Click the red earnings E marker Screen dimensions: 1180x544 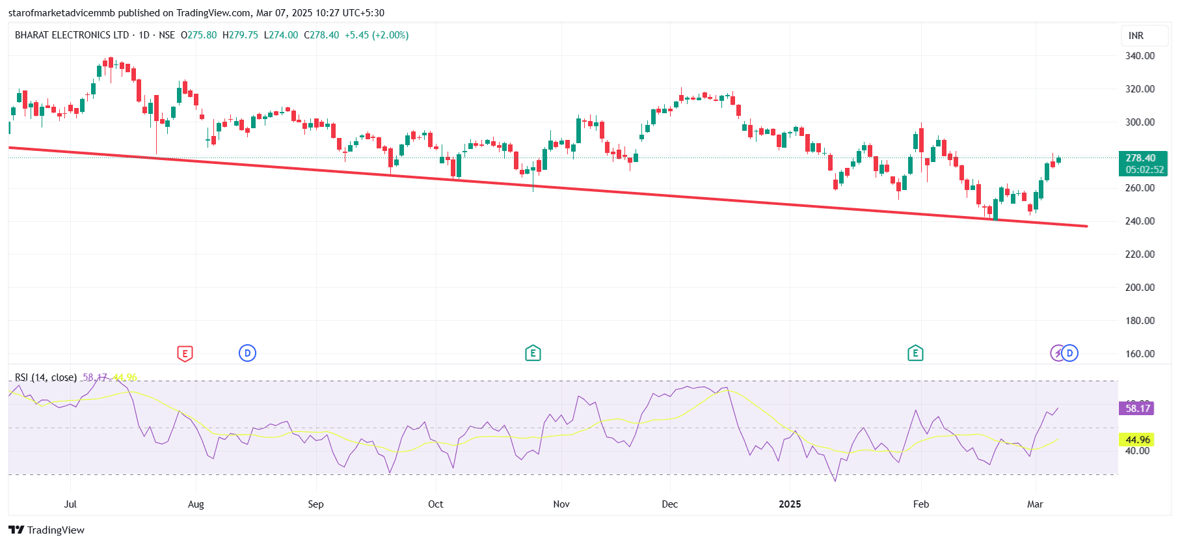(x=185, y=353)
